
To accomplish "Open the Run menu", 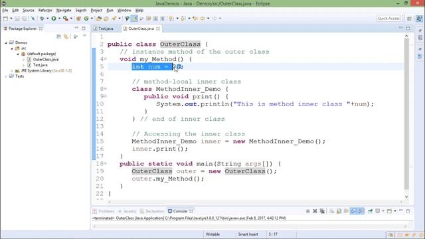I will [x=110, y=11].
